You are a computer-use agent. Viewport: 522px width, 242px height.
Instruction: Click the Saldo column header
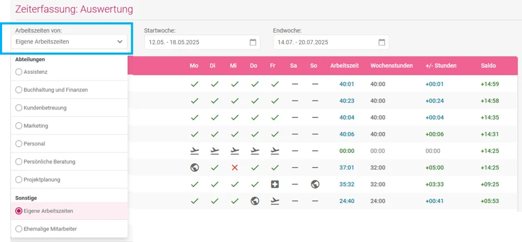click(x=488, y=66)
